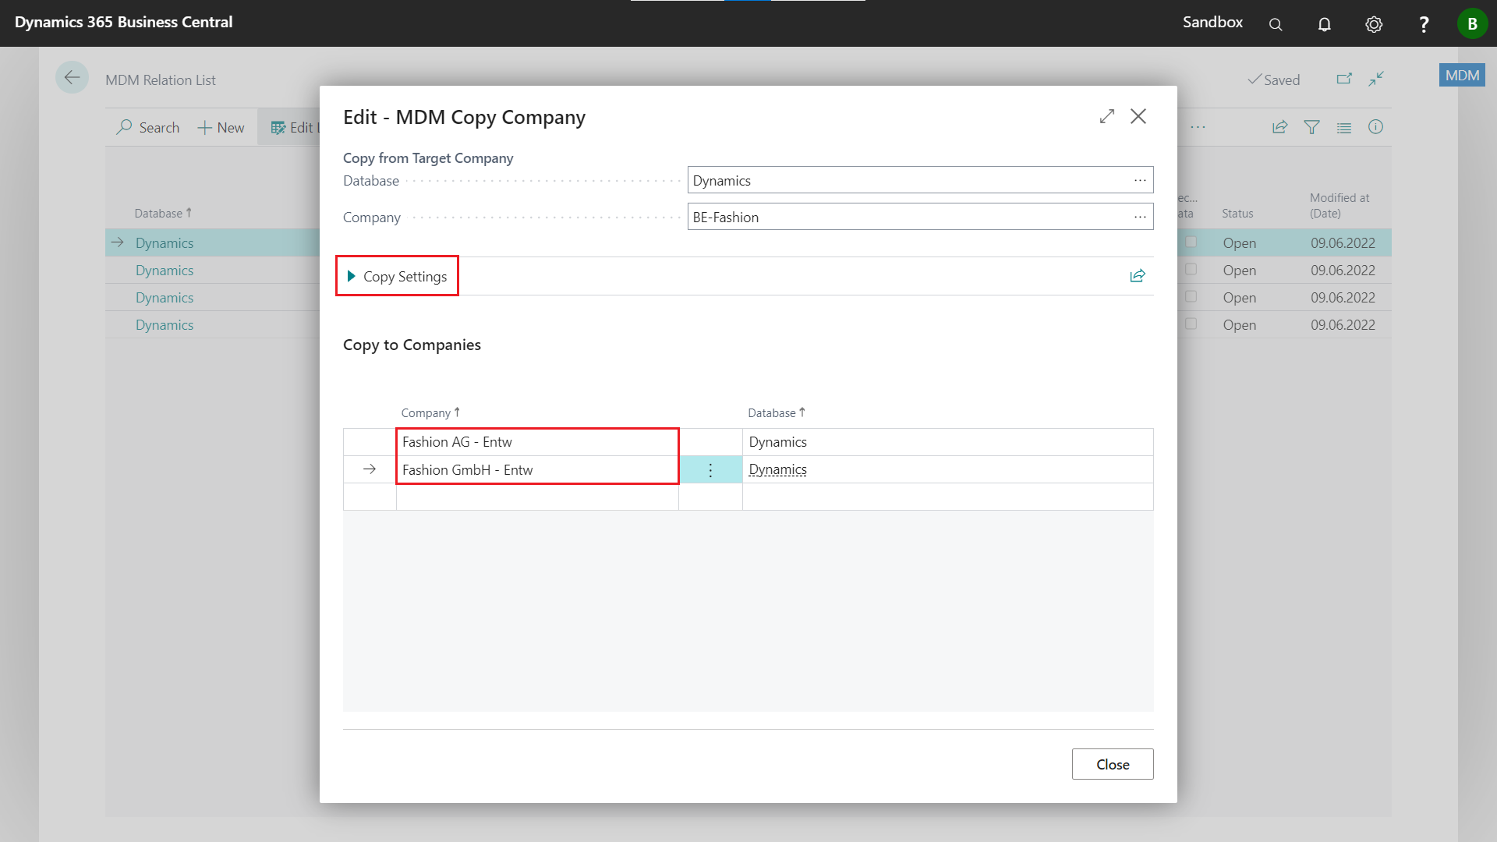The image size is (1497, 842).
Task: Click the Saved status indicator
Action: (x=1274, y=80)
